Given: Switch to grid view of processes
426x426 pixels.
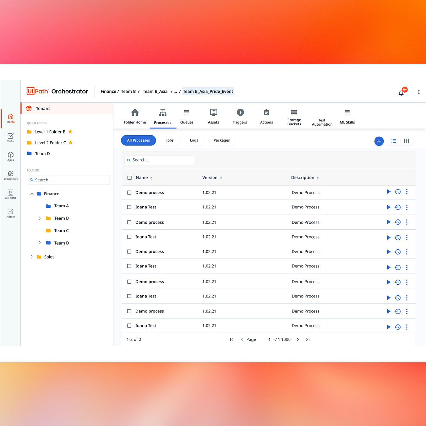Looking at the screenshot, I should pos(406,141).
